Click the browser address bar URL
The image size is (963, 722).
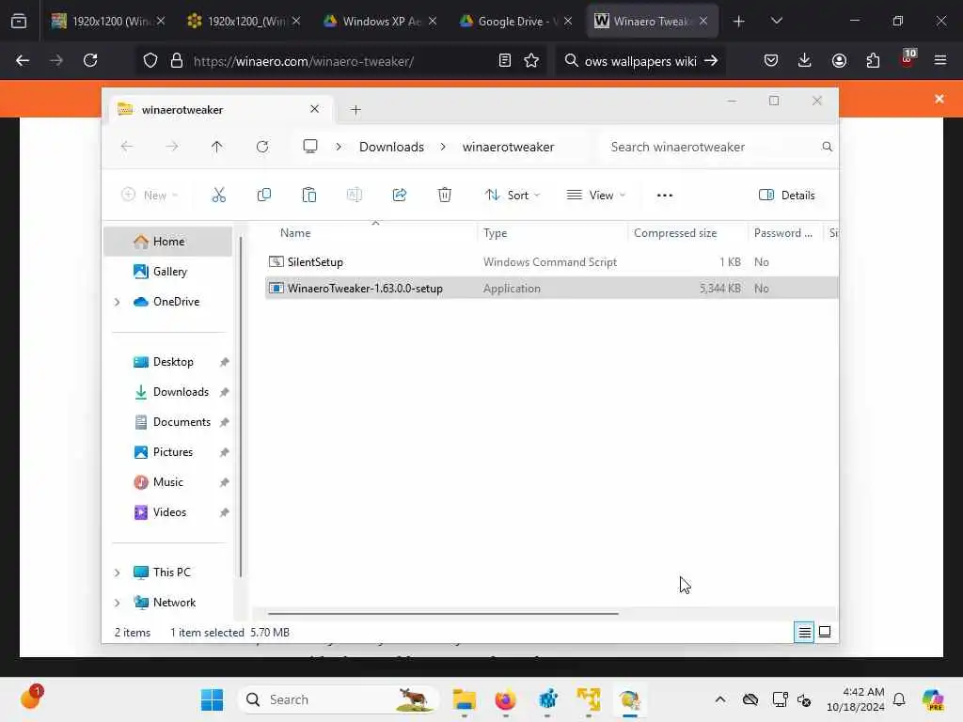304,61
